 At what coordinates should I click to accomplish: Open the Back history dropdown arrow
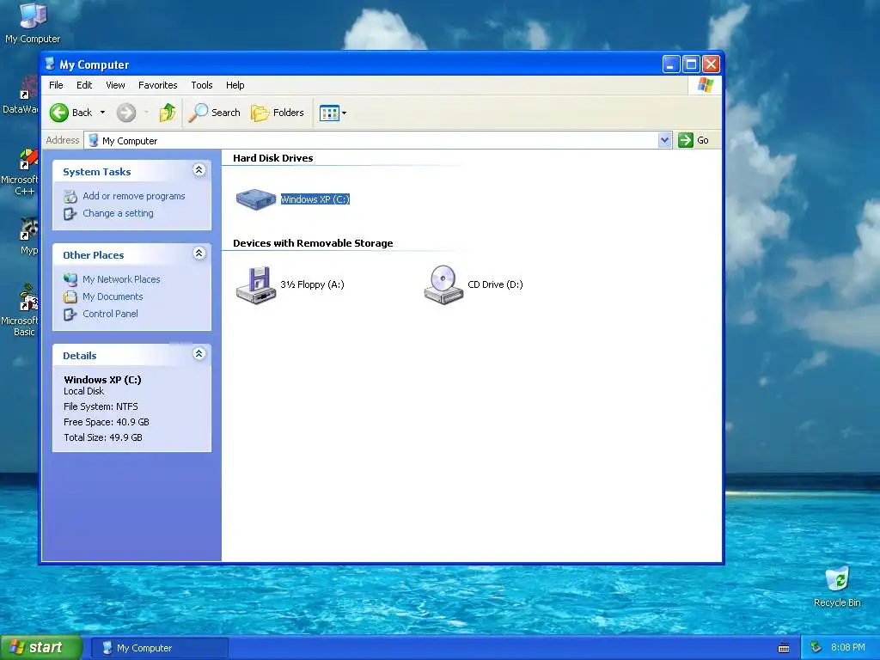click(103, 113)
